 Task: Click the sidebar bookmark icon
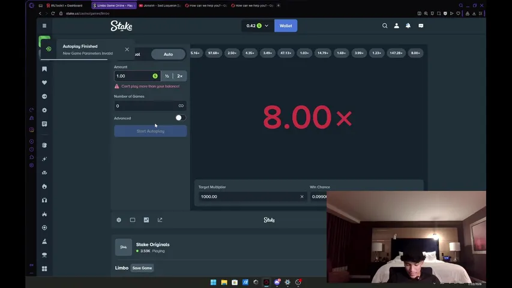coord(44,69)
